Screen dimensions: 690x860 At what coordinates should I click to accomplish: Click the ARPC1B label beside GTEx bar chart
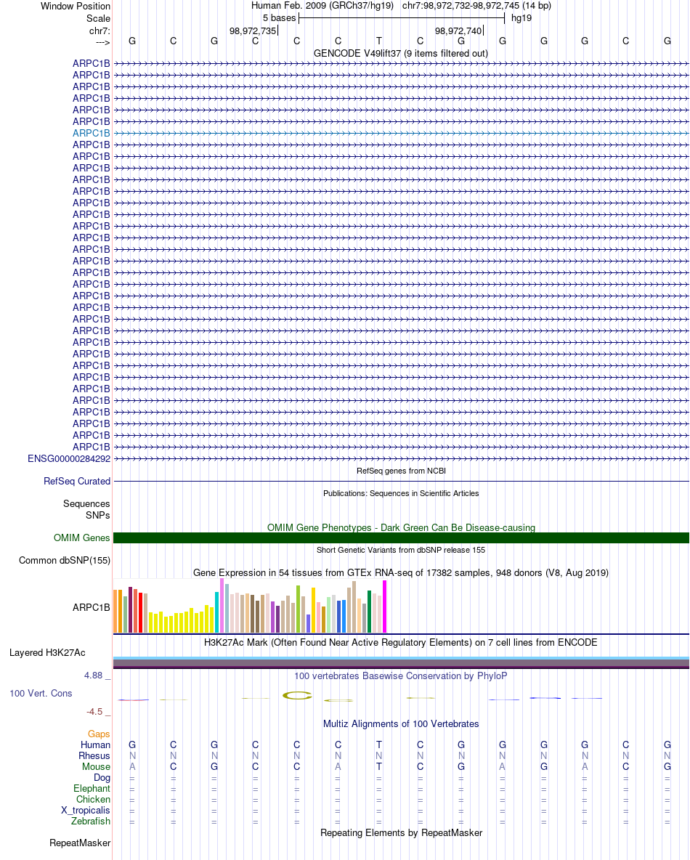[91, 608]
